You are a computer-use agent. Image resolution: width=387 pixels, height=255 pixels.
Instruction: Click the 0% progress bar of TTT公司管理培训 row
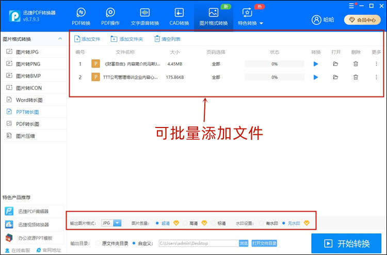point(275,77)
